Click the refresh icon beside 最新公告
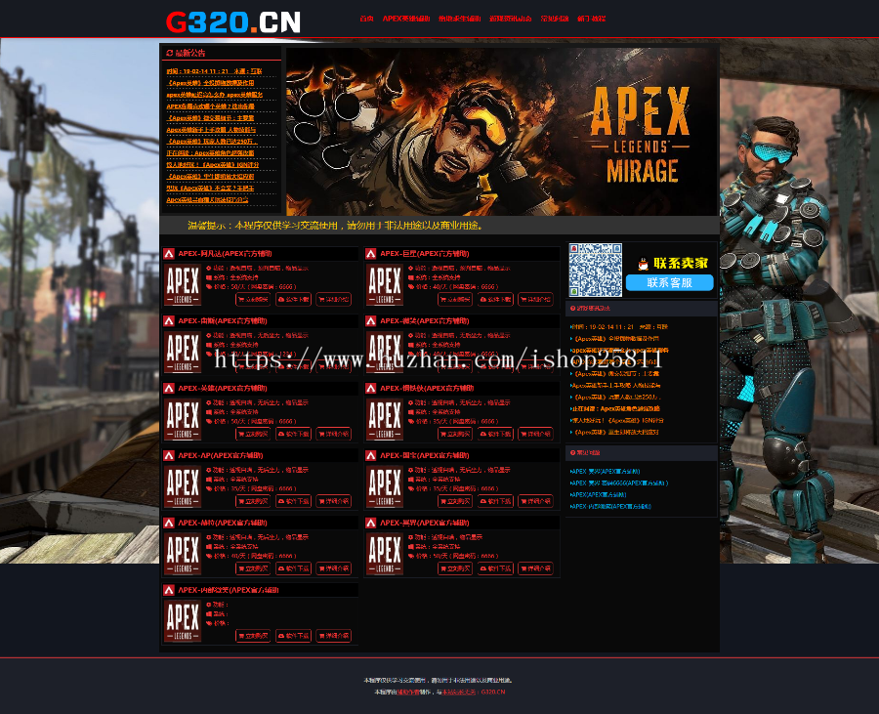This screenshot has width=879, height=714. (x=169, y=54)
